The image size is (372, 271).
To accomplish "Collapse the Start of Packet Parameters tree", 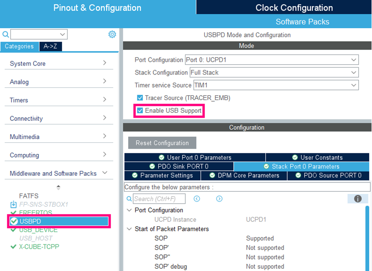I will pyautogui.click(x=129, y=229).
